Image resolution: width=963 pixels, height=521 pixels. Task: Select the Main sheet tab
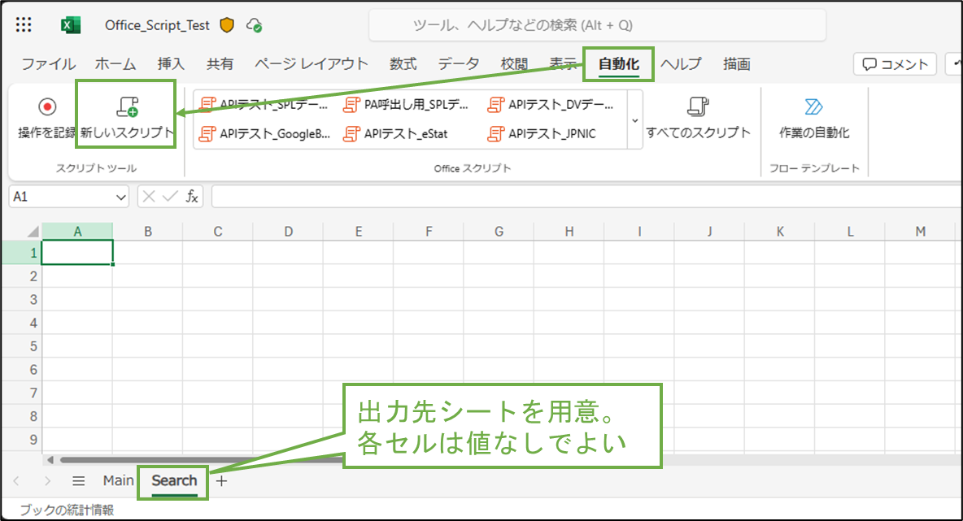119,480
